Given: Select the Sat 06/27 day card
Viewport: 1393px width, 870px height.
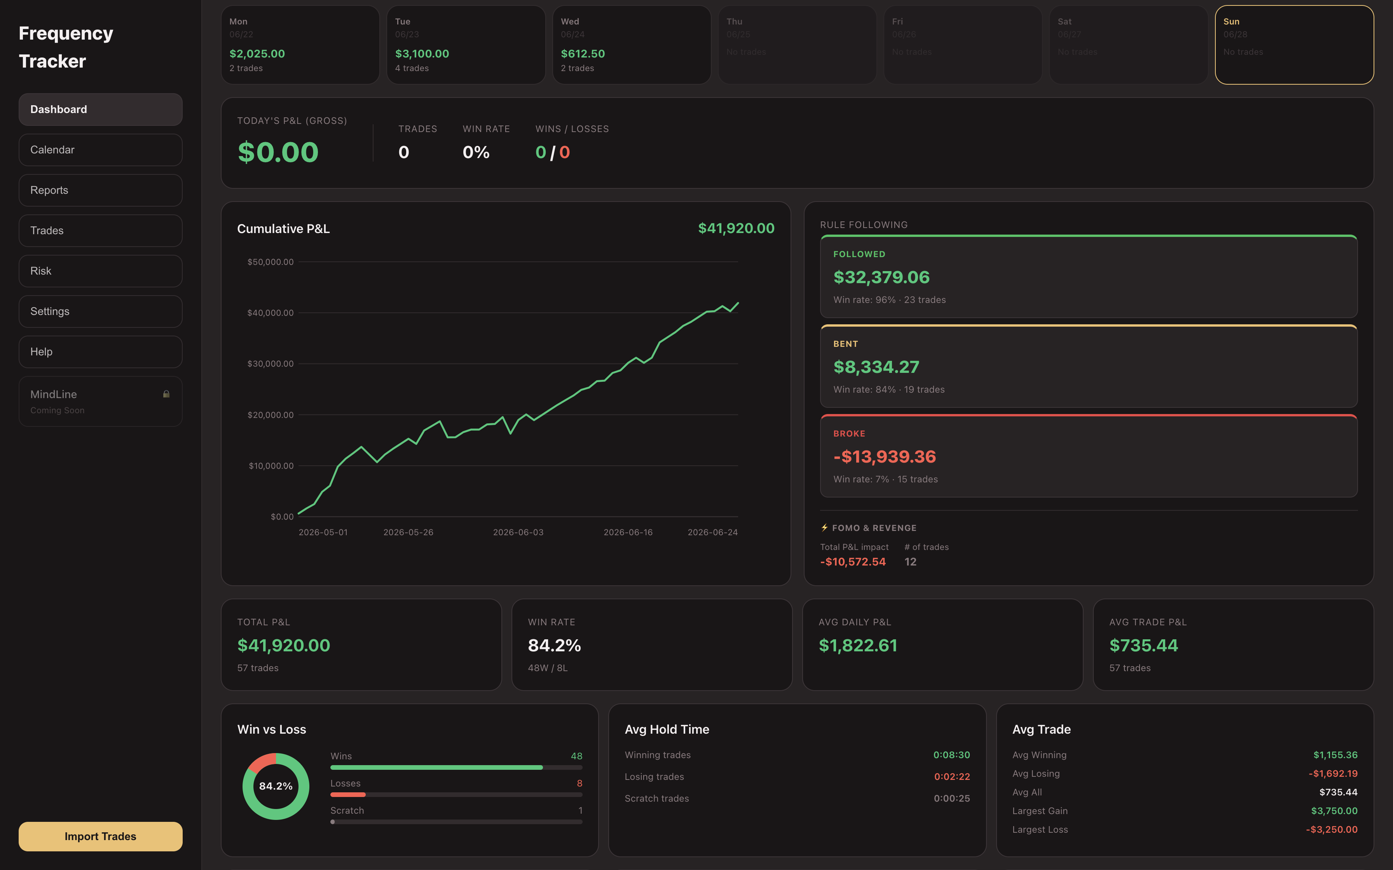Looking at the screenshot, I should [x=1129, y=45].
